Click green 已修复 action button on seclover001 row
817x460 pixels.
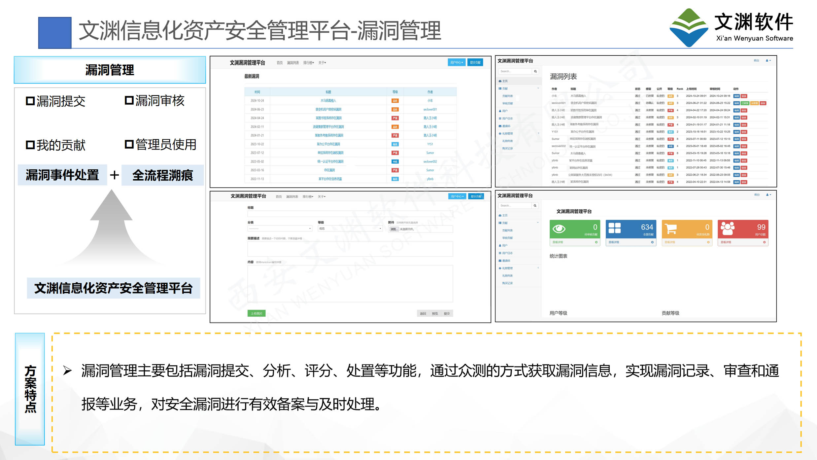pos(745,103)
